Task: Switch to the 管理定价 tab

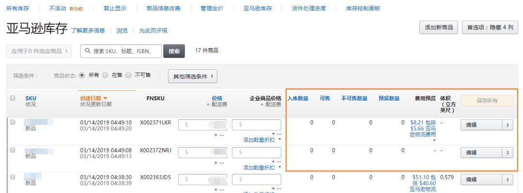Action: click(x=212, y=8)
